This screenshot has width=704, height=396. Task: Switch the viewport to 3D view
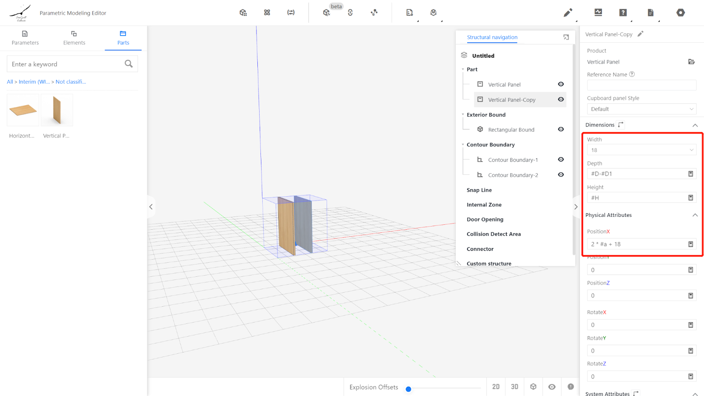514,387
